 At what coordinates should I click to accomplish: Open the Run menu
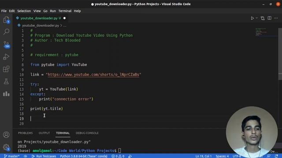click(53, 11)
